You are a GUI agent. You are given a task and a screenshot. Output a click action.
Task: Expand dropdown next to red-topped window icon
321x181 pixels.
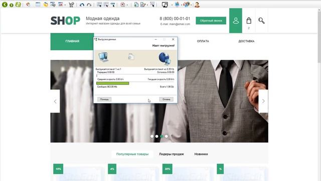tap(65, 5)
